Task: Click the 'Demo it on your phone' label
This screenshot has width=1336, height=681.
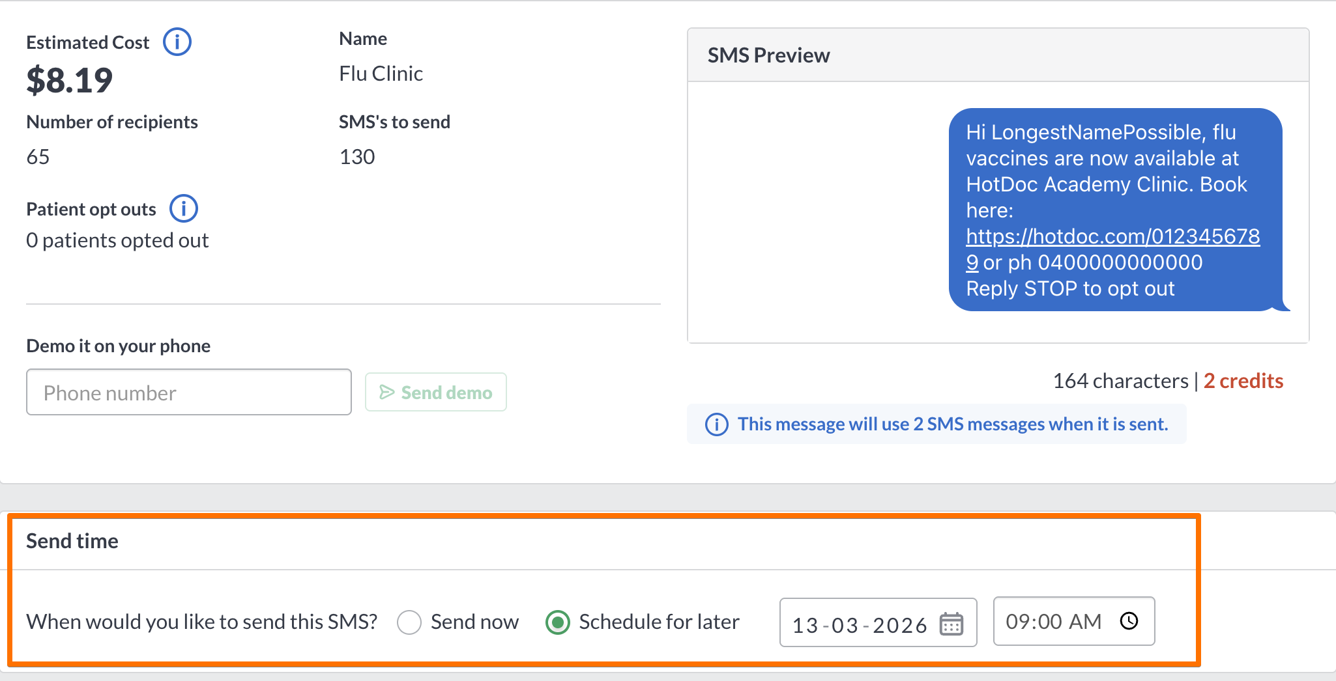Action: [119, 346]
